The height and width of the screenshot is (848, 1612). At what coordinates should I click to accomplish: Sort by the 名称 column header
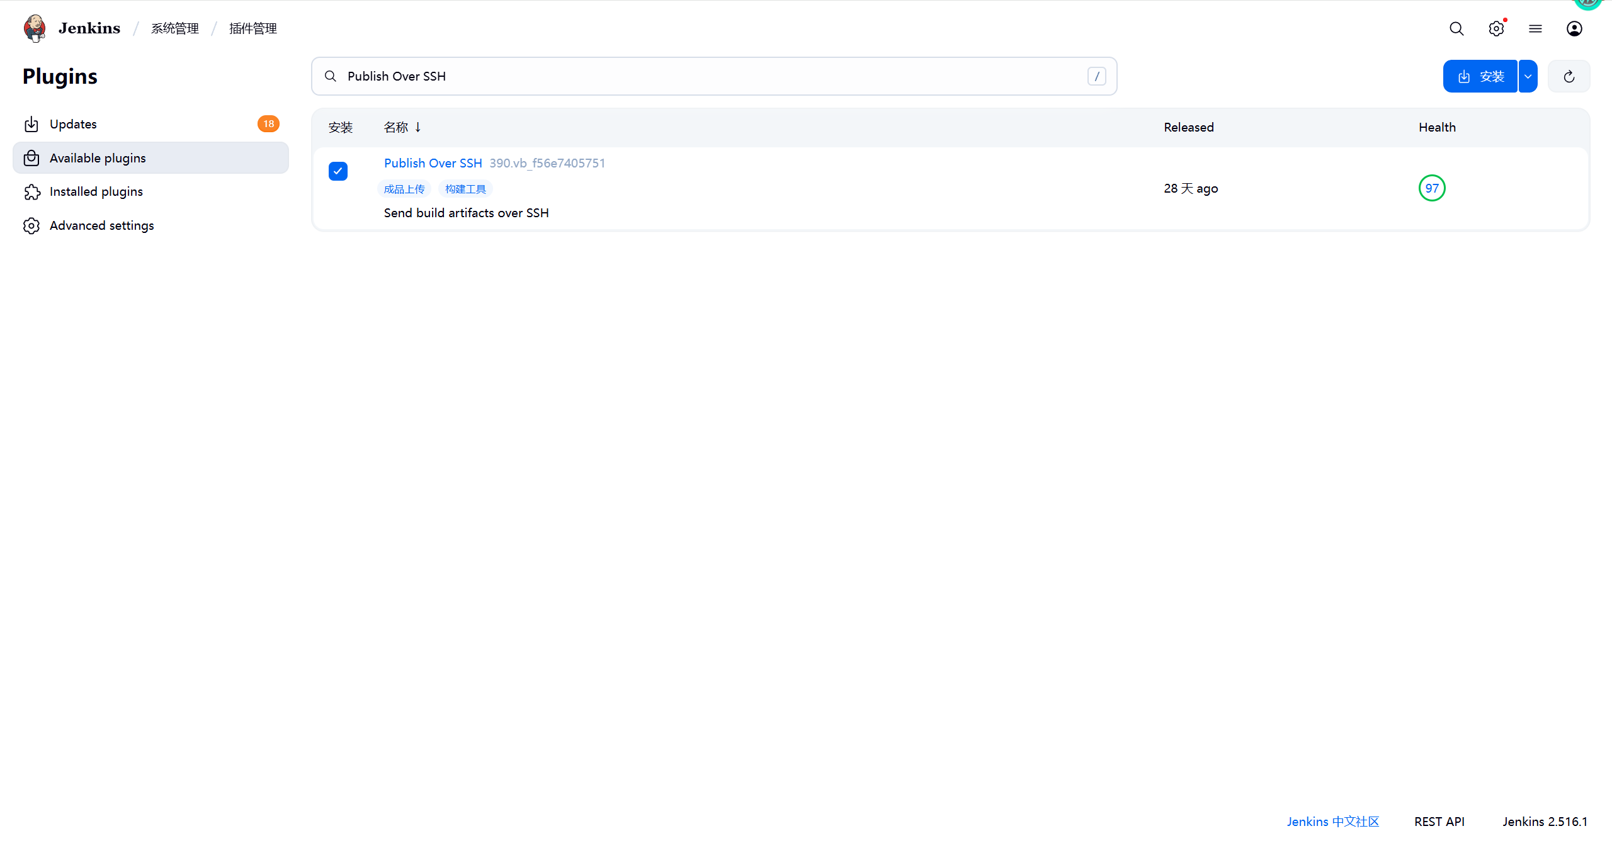pyautogui.click(x=402, y=127)
